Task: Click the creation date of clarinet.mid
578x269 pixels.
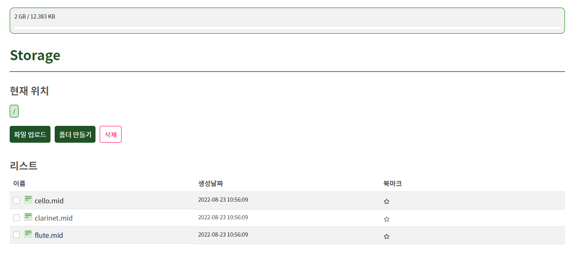Action: point(223,217)
